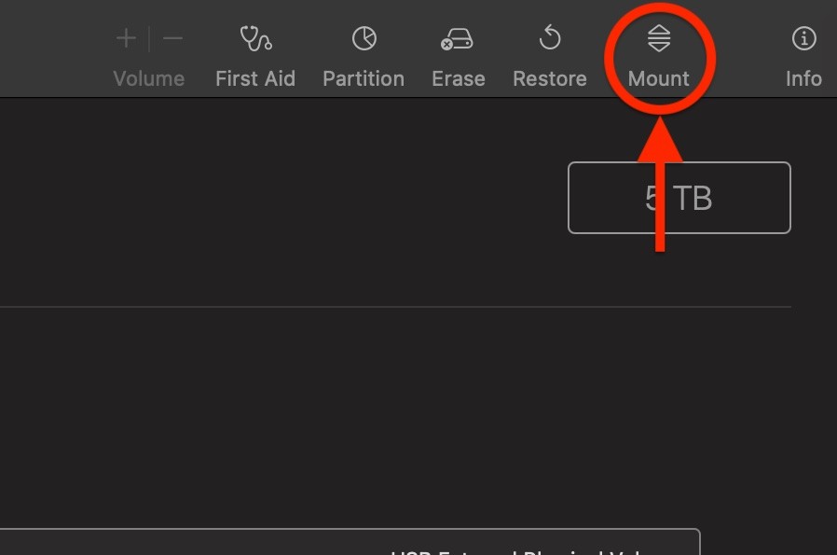Click the Restore circular arrow icon
This screenshot has height=555, width=837.
coord(550,38)
